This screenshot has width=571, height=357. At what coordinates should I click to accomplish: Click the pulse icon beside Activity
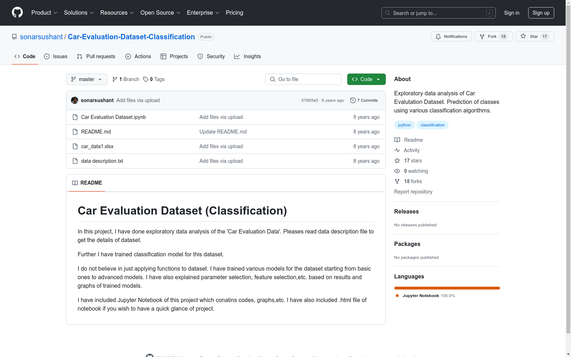397,150
